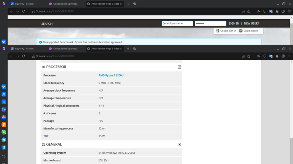Open the Mail.ru @ sidebar icon
The image size is (293, 164).
point(4,109)
